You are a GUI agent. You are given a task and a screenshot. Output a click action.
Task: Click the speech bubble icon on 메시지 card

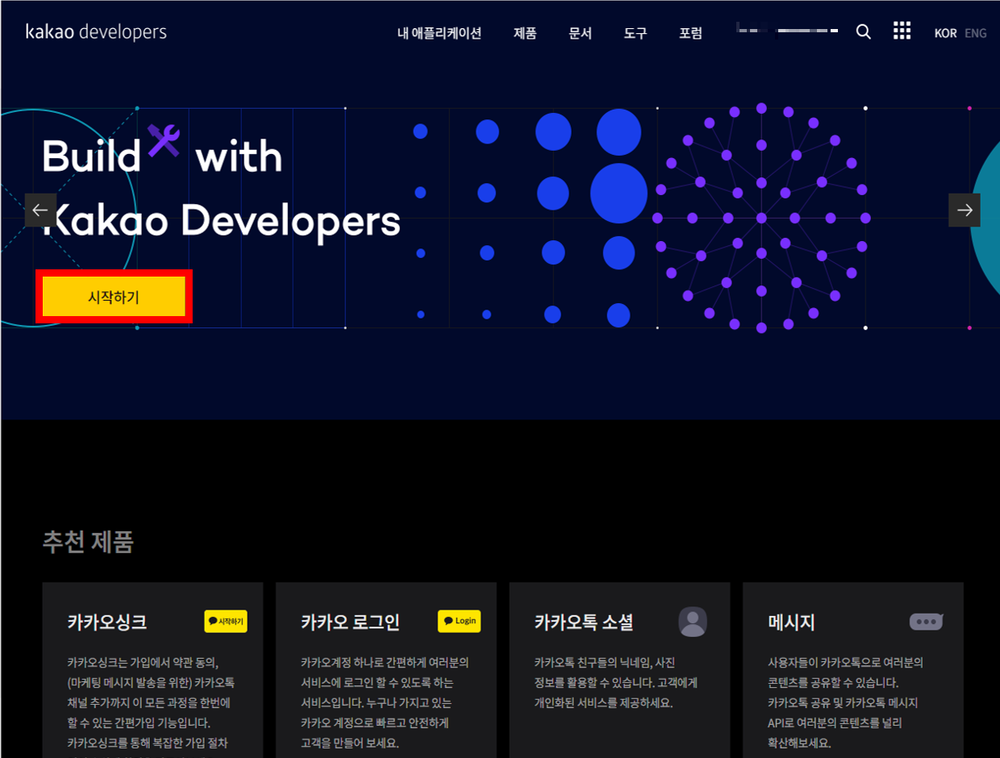coord(926,622)
